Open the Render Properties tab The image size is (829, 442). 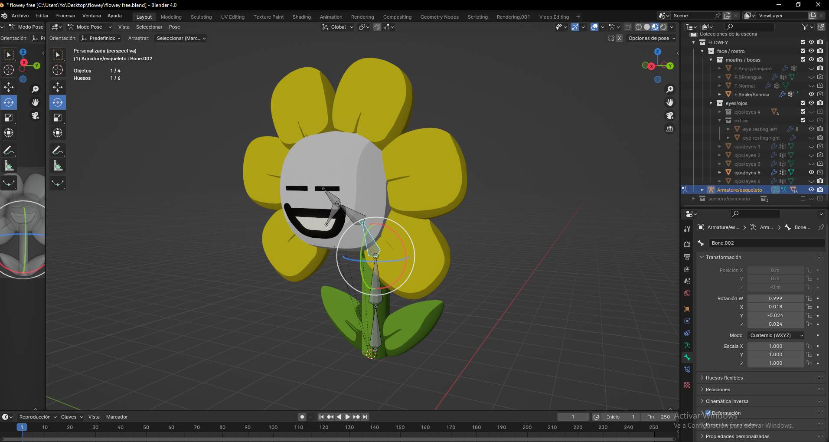pos(687,244)
